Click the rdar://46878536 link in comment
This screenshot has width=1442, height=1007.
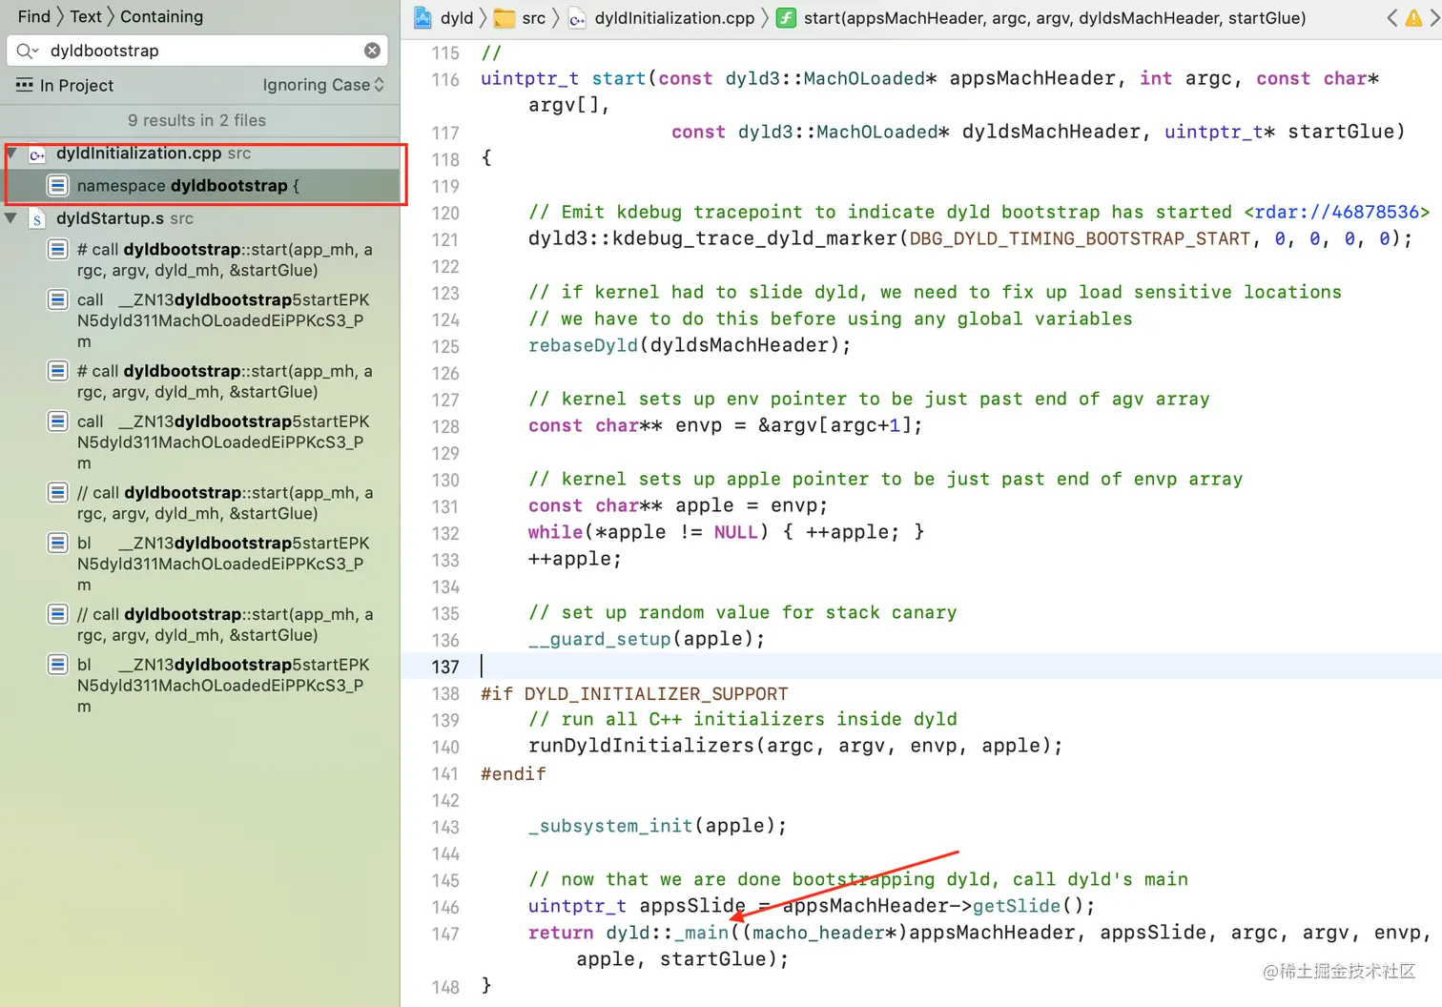tap(1337, 212)
